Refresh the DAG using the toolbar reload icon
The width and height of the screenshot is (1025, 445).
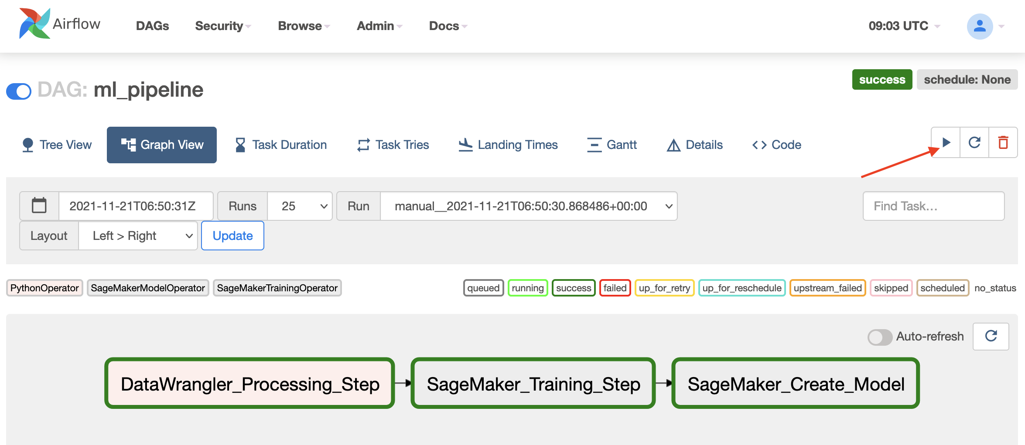974,142
